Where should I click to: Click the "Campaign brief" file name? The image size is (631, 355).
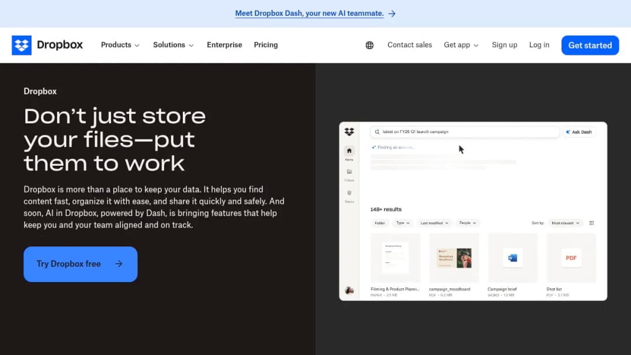502,289
